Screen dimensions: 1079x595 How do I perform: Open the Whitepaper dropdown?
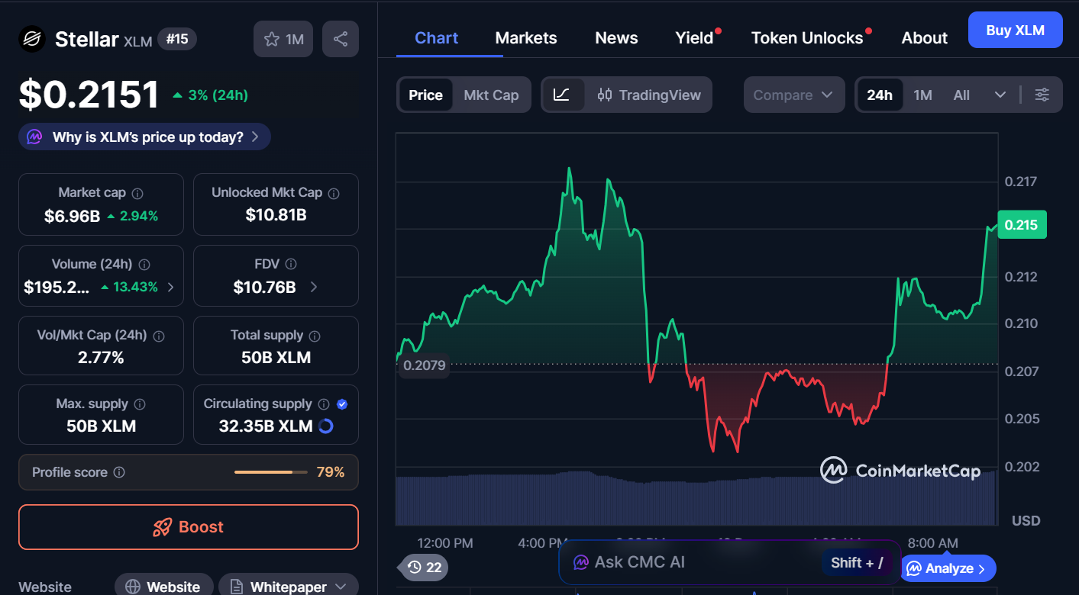click(x=288, y=587)
